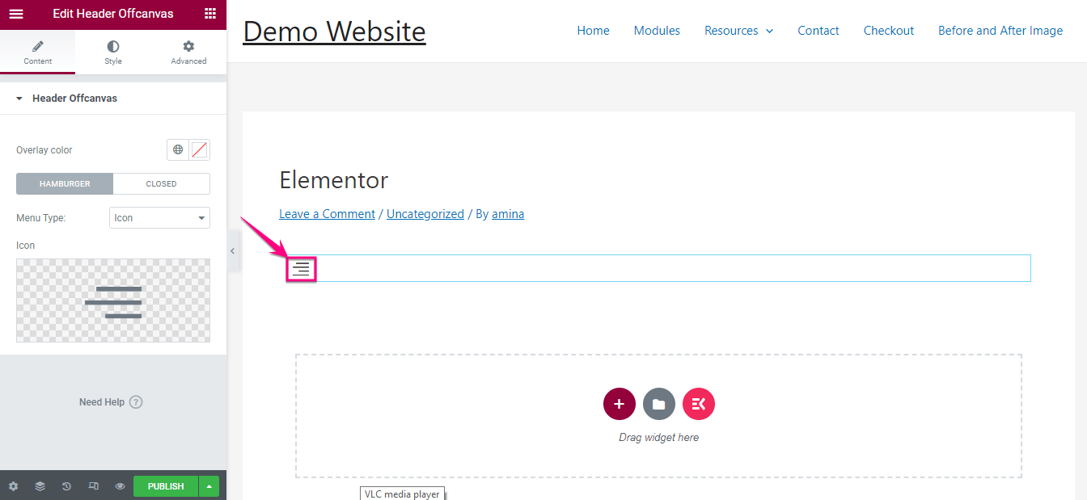
Task: Open the author amina link
Action: coord(508,214)
